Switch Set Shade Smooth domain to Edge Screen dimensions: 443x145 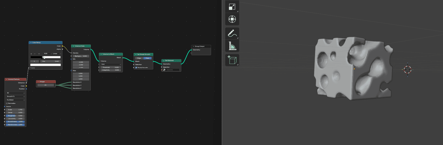[139, 58]
